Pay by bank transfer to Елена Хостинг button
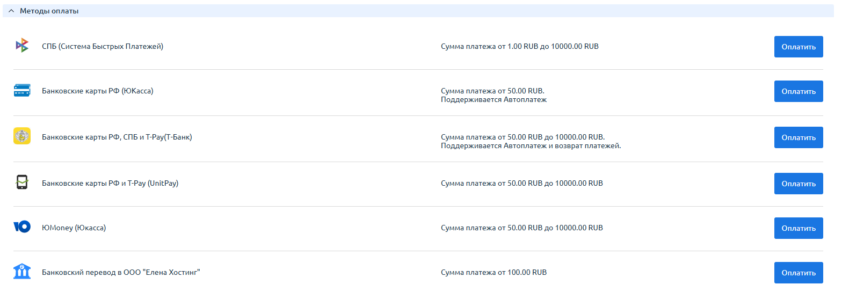This screenshot has height=299, width=842. tap(798, 273)
